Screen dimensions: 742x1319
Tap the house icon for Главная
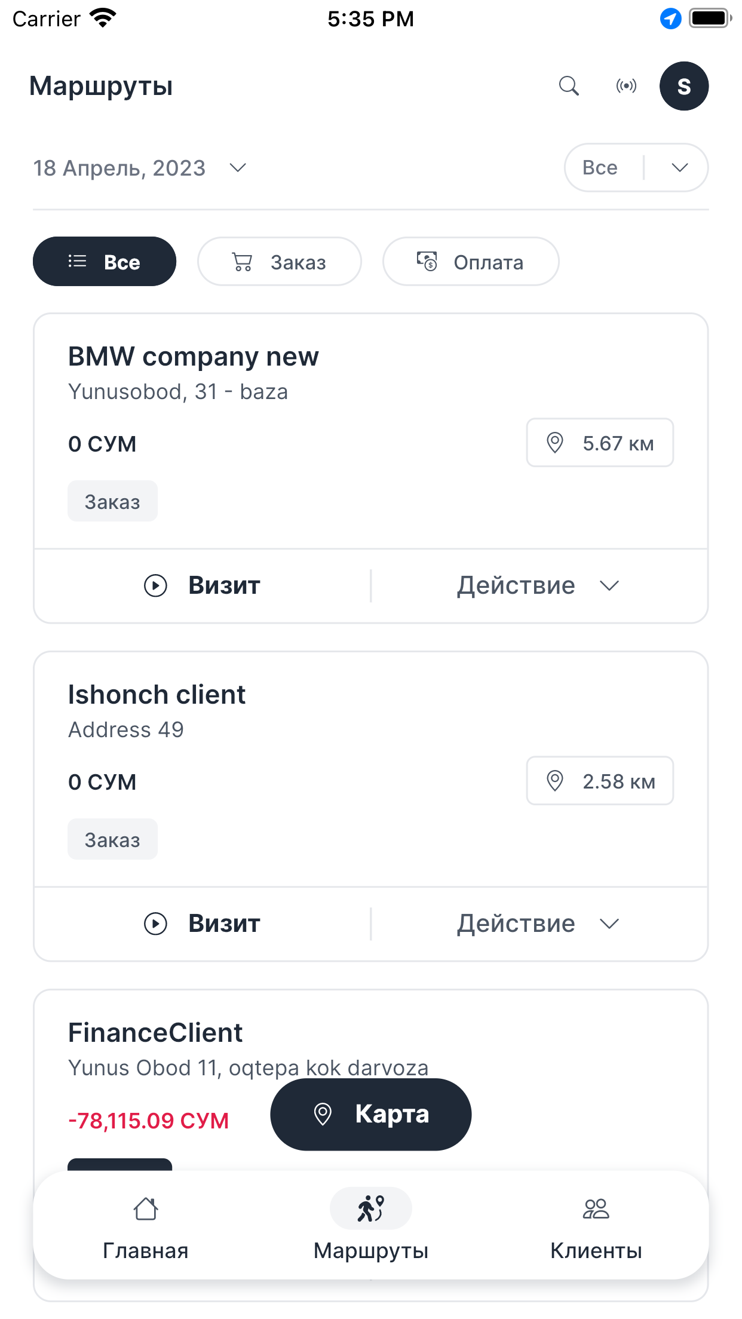(x=146, y=1208)
